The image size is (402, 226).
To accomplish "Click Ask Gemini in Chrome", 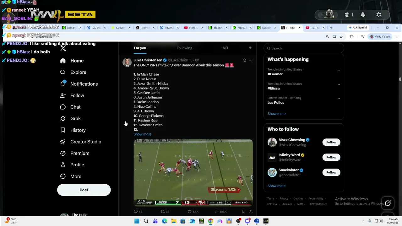I will pyautogui.click(x=357, y=28).
